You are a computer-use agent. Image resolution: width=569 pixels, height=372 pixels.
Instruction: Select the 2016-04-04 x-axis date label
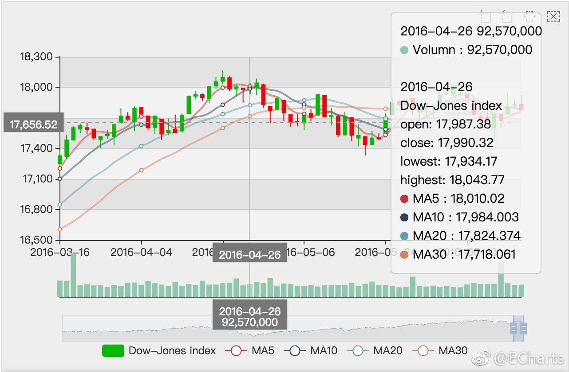[x=141, y=252]
